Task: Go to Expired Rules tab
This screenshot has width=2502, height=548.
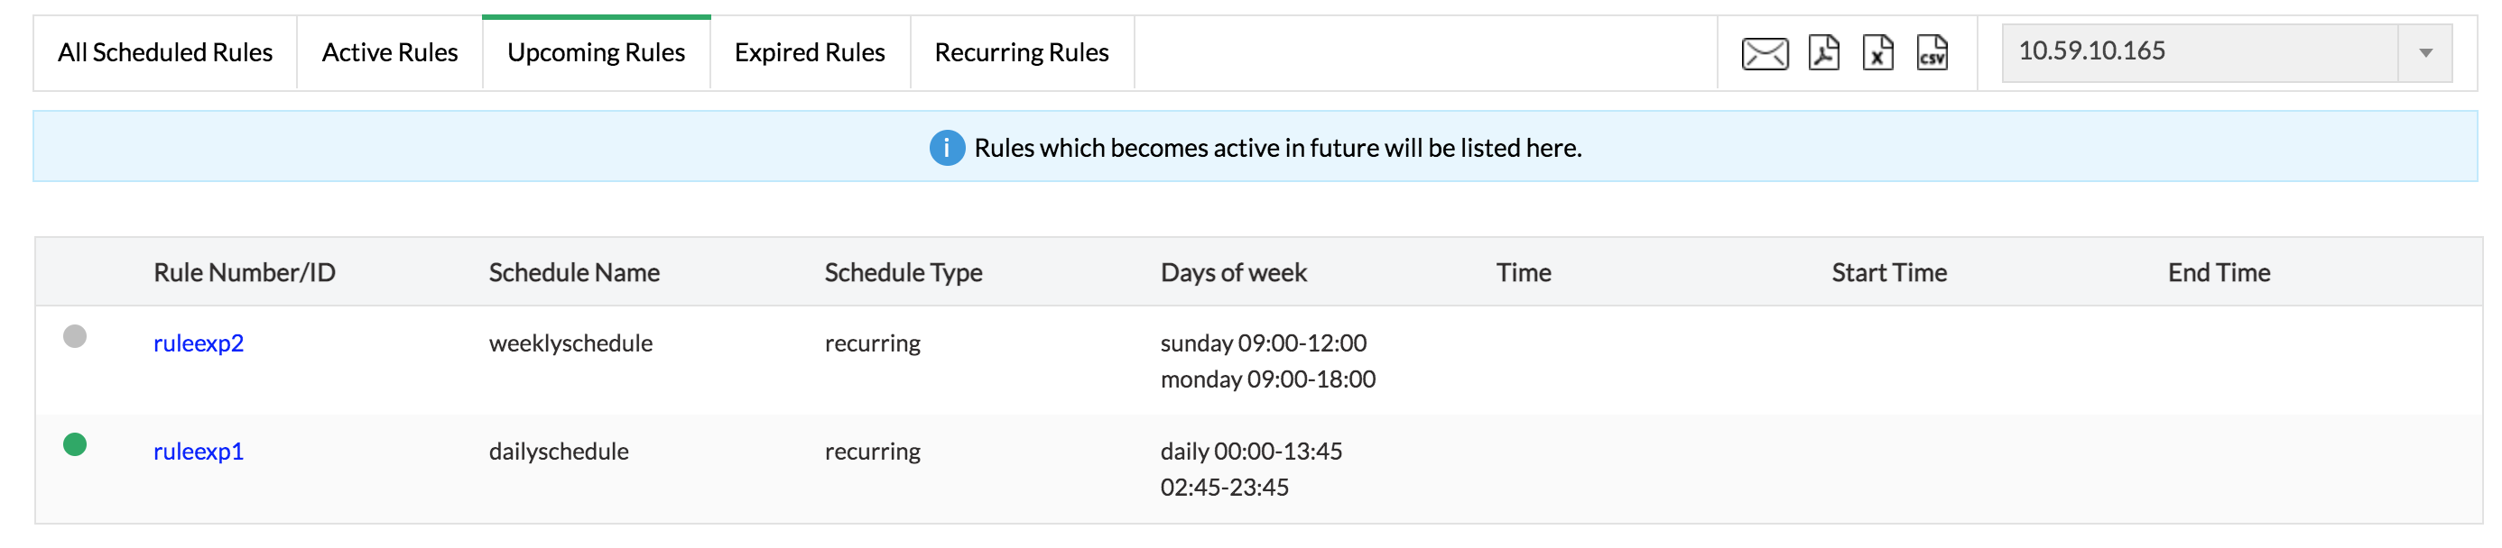Action: [x=809, y=52]
